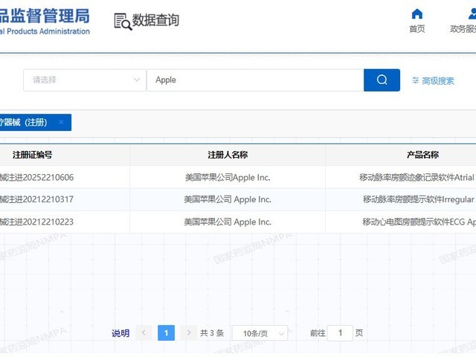Click the search field containing Apple
The height and width of the screenshot is (357, 476).
pyautogui.click(x=254, y=80)
